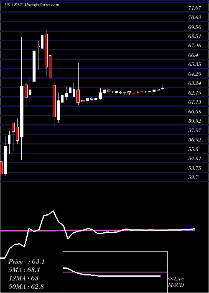The width and height of the screenshot is (209, 293).
Task: Click inside the Live MACD inset chart
Action: click(x=115, y=272)
